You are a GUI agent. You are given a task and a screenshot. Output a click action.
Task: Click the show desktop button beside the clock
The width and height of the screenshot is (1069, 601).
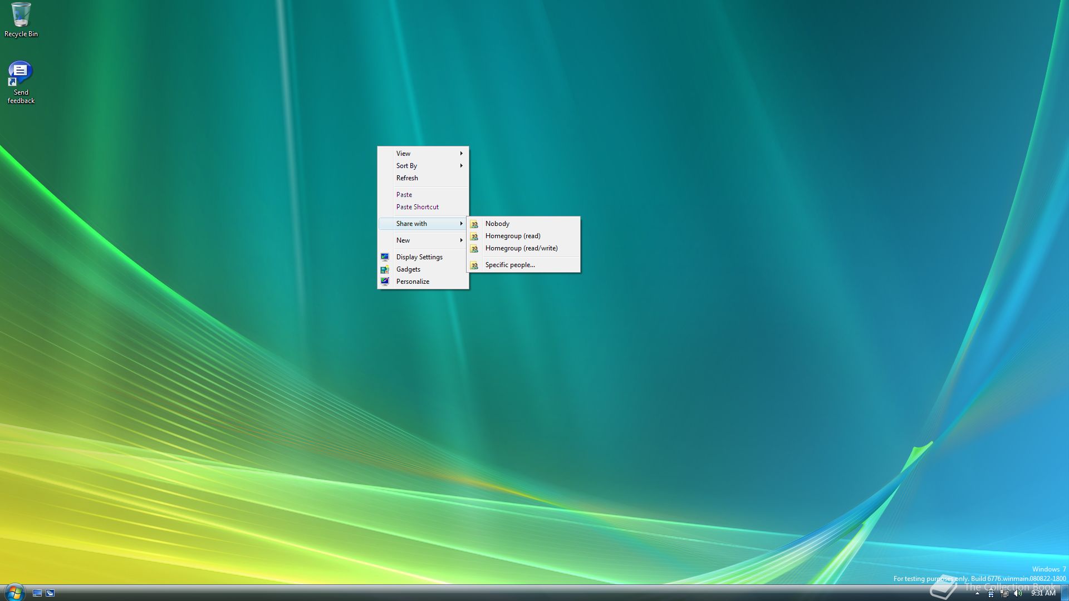tap(1065, 593)
